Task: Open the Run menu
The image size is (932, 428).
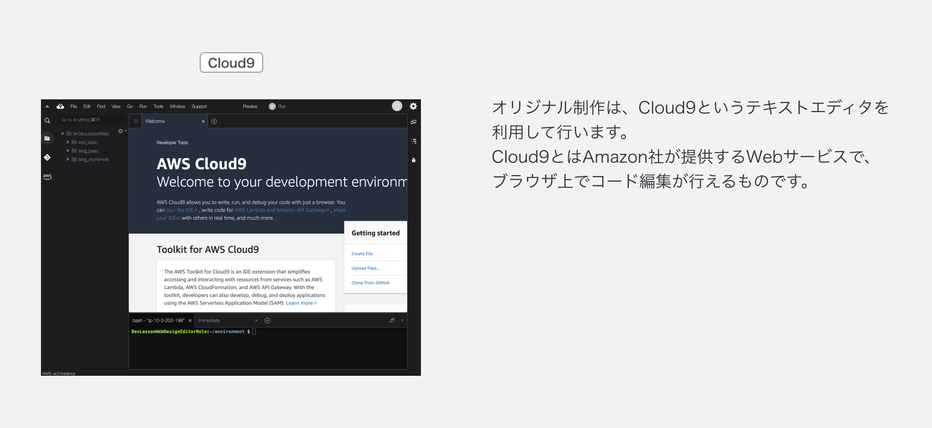Action: 143,106
